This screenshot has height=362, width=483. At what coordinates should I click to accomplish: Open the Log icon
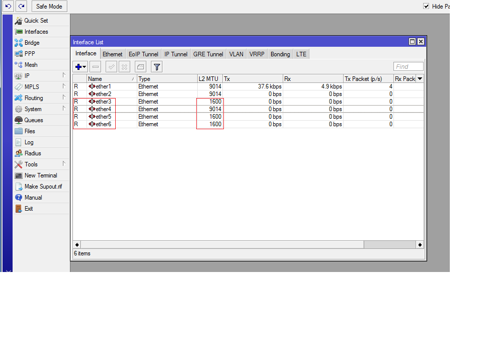click(x=19, y=142)
